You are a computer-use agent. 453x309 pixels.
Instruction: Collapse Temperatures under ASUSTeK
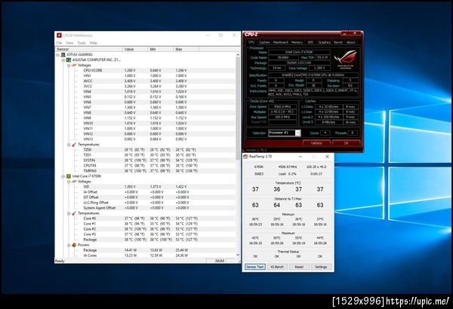[x=69, y=145]
